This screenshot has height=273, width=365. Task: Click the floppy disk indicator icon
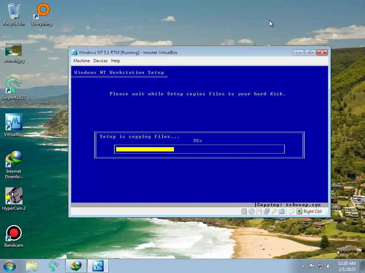tap(259, 212)
